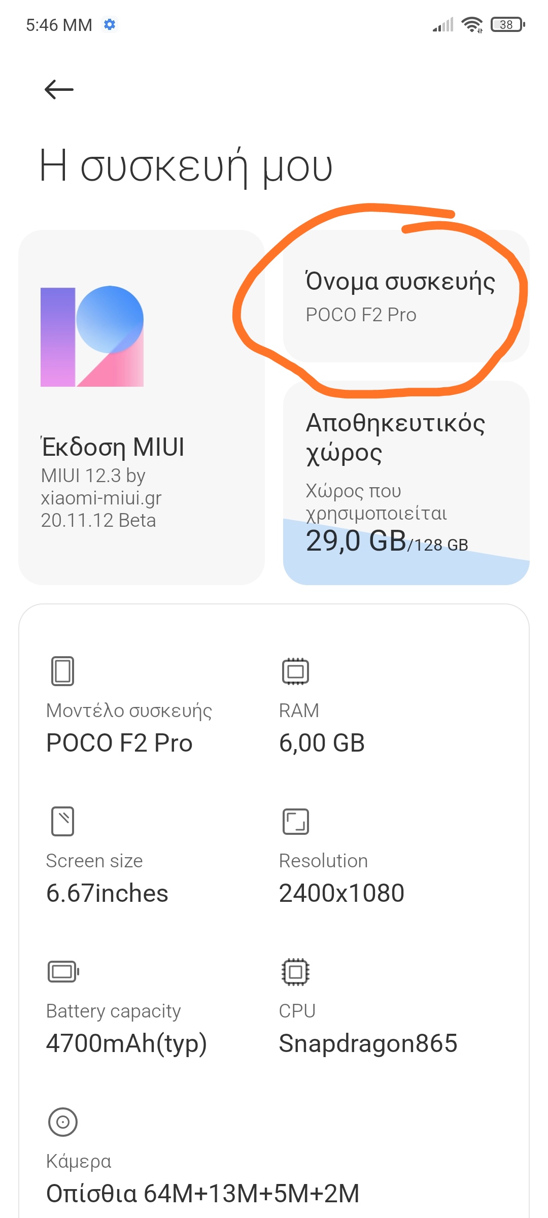Tap the Battery capacity icon
Image resolution: width=548 pixels, height=1218 pixels.
tap(63, 971)
